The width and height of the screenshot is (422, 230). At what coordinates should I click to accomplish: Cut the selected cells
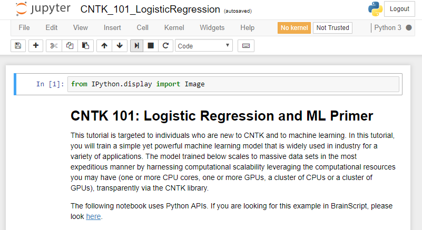(x=54, y=46)
